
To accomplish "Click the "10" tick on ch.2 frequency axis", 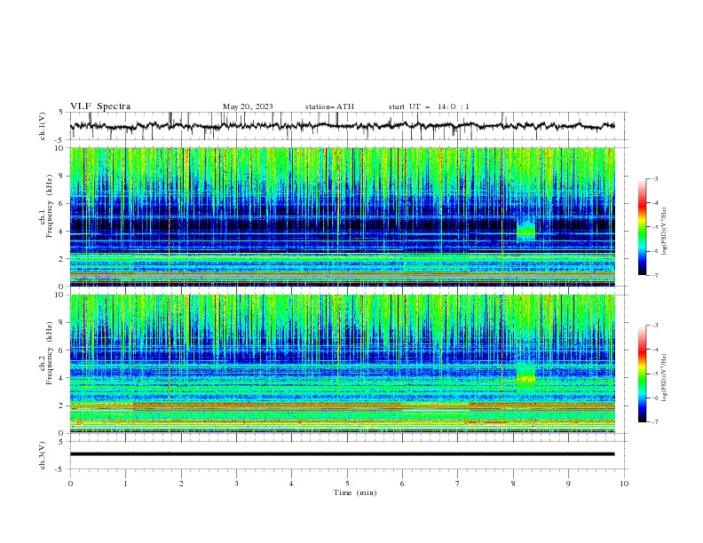I will [x=60, y=295].
